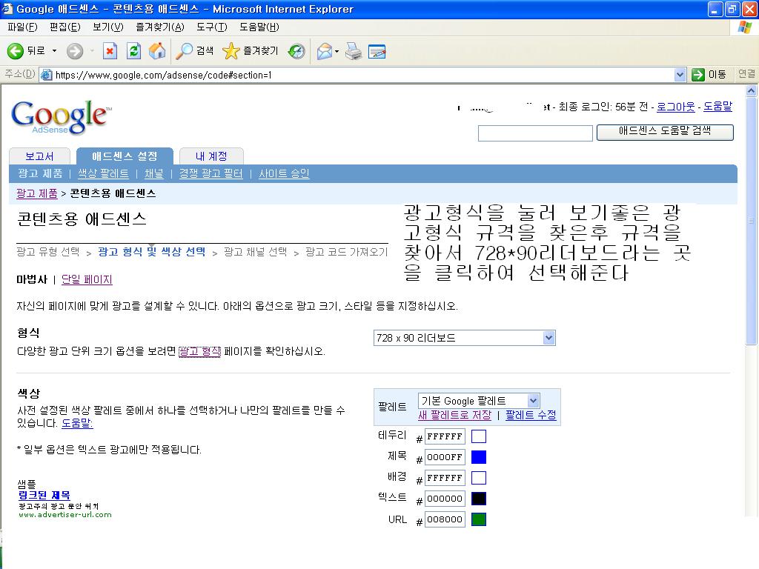Open the Mail button dropdown arrow

(337, 51)
